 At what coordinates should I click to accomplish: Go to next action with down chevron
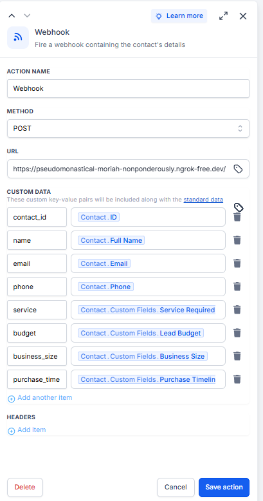pyautogui.click(x=28, y=15)
